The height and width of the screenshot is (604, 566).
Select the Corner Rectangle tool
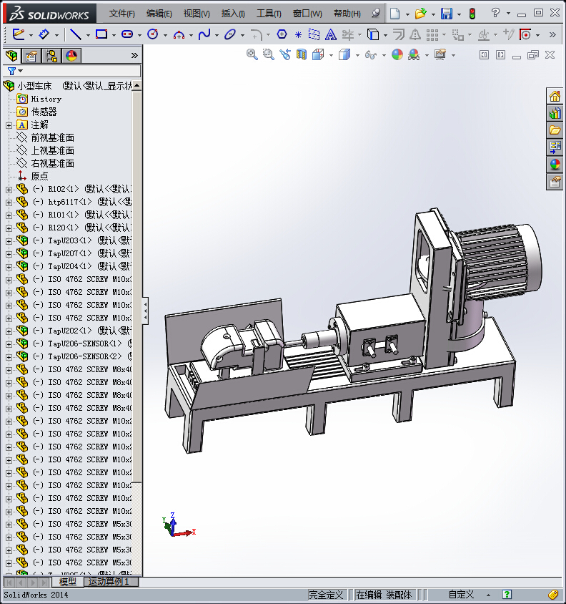(x=101, y=34)
